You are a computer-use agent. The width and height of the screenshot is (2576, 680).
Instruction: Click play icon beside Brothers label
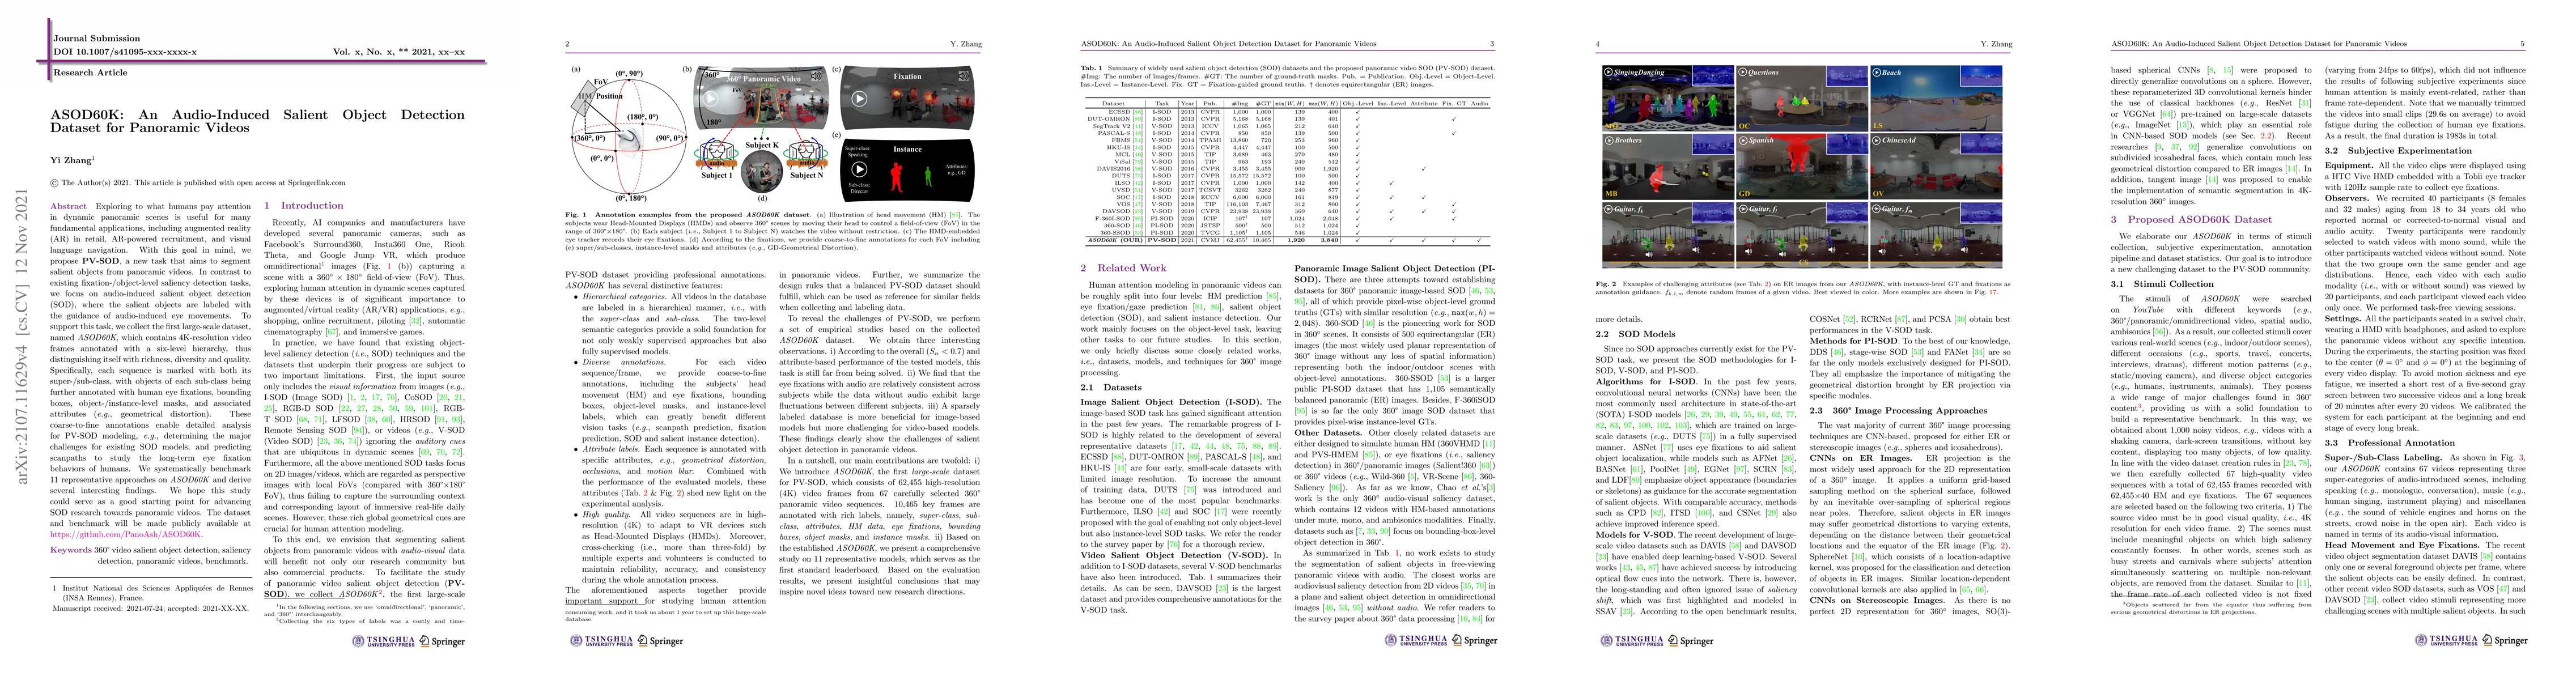1610,141
